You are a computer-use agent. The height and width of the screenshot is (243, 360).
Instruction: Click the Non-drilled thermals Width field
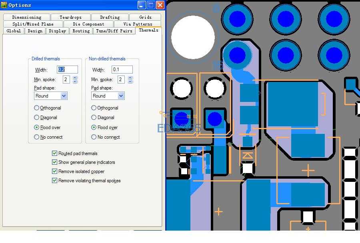[x=122, y=70]
